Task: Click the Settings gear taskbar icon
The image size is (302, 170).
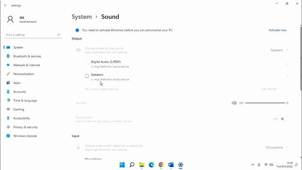Action: click(180, 165)
